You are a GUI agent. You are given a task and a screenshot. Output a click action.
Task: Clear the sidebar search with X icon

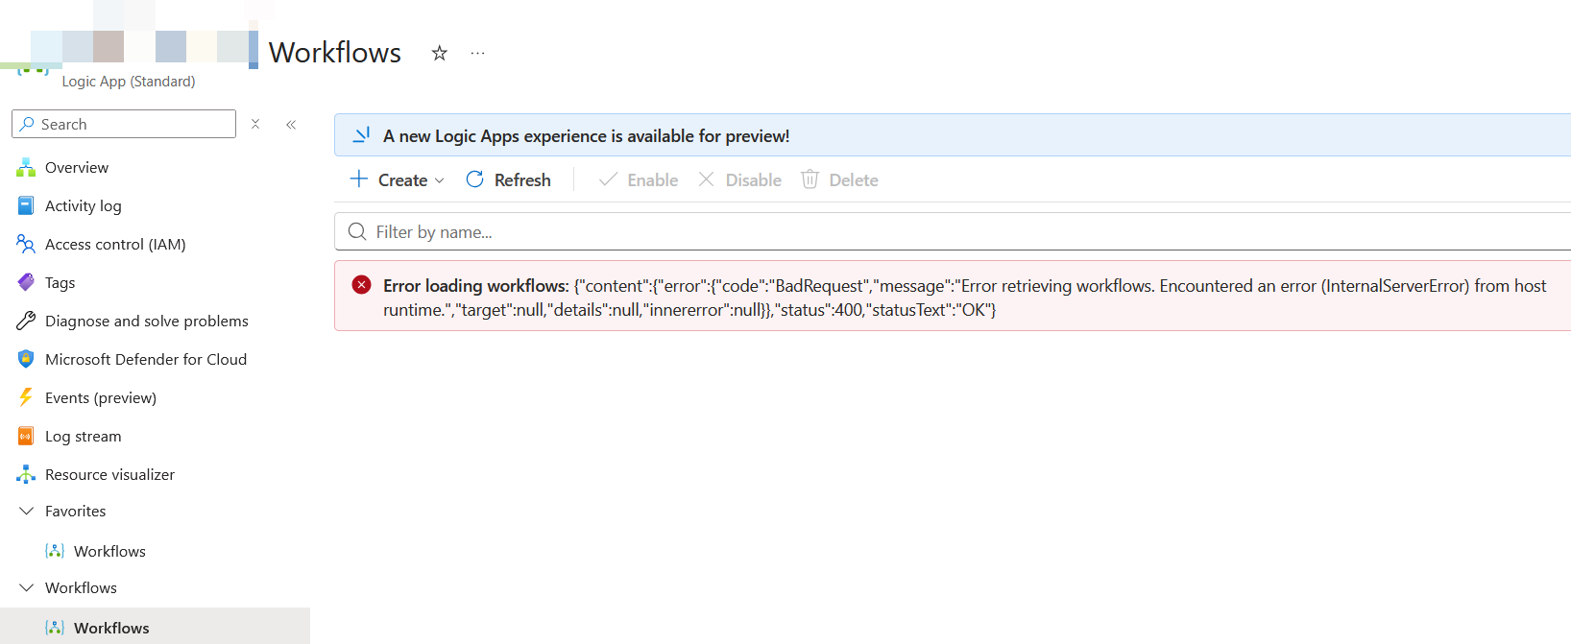pyautogui.click(x=255, y=124)
